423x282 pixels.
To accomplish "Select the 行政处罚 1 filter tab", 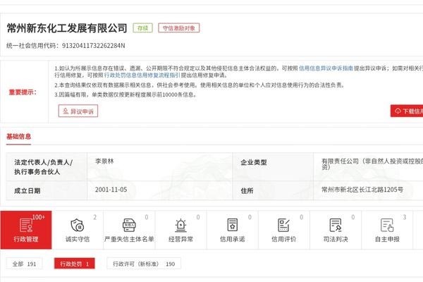I will click(75, 264).
